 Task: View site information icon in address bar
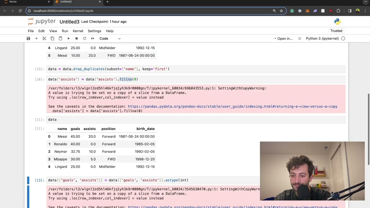pyautogui.click(x=29, y=11)
